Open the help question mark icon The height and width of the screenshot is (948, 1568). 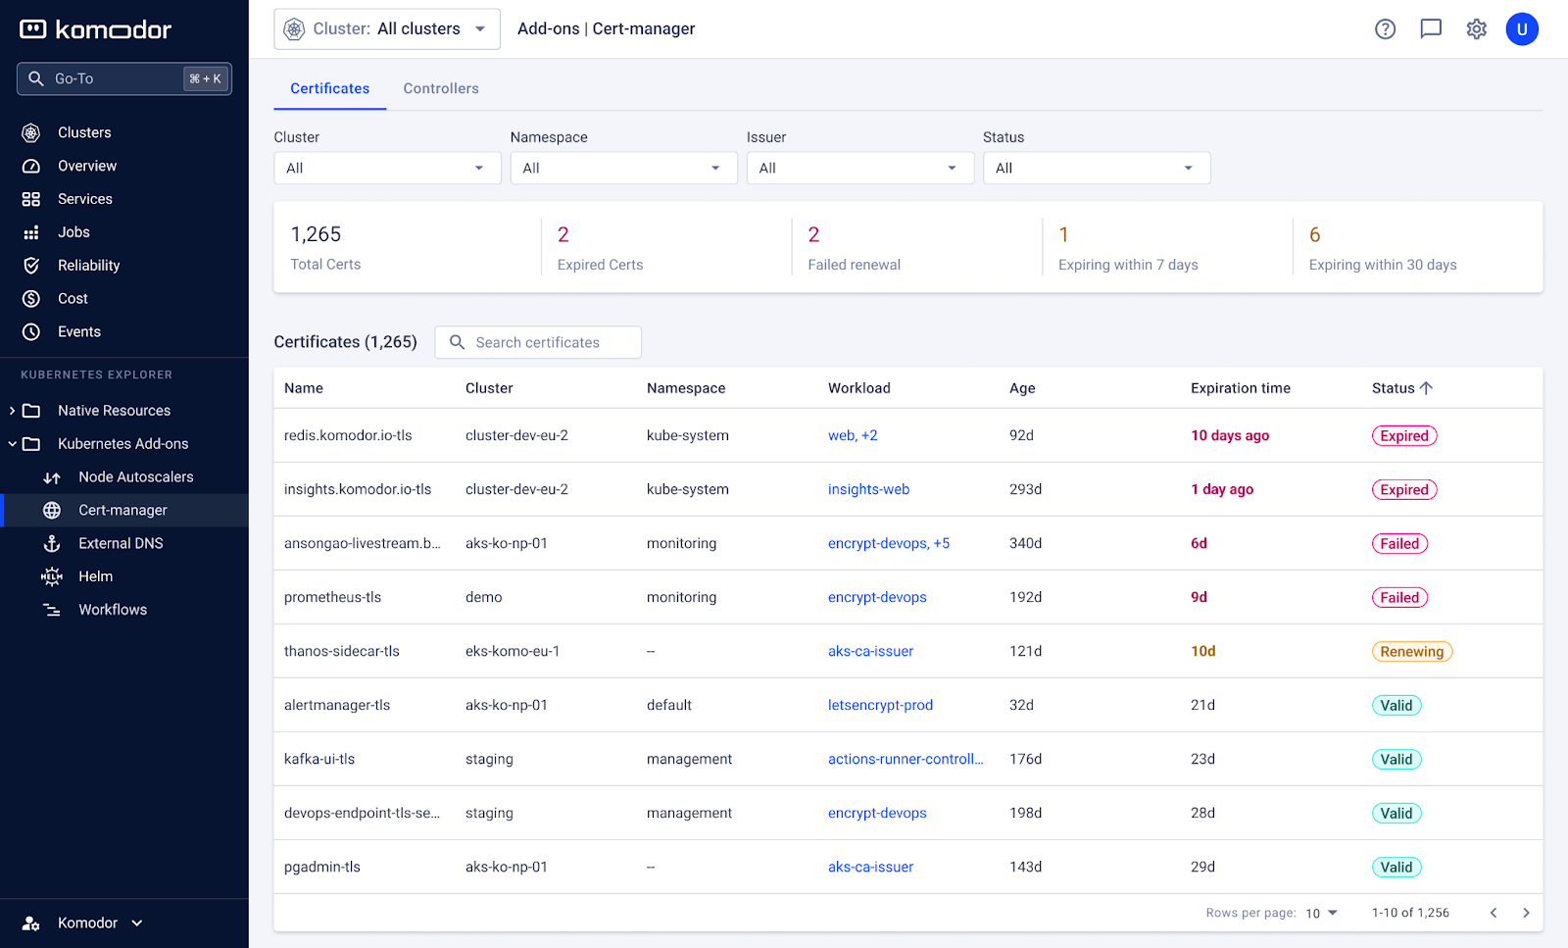click(x=1385, y=29)
